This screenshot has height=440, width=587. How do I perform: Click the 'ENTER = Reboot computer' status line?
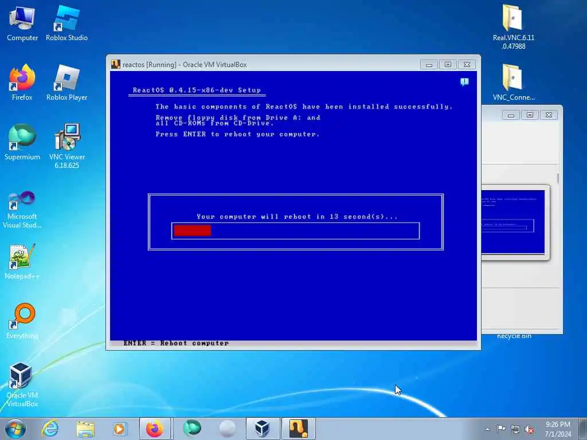pos(176,343)
